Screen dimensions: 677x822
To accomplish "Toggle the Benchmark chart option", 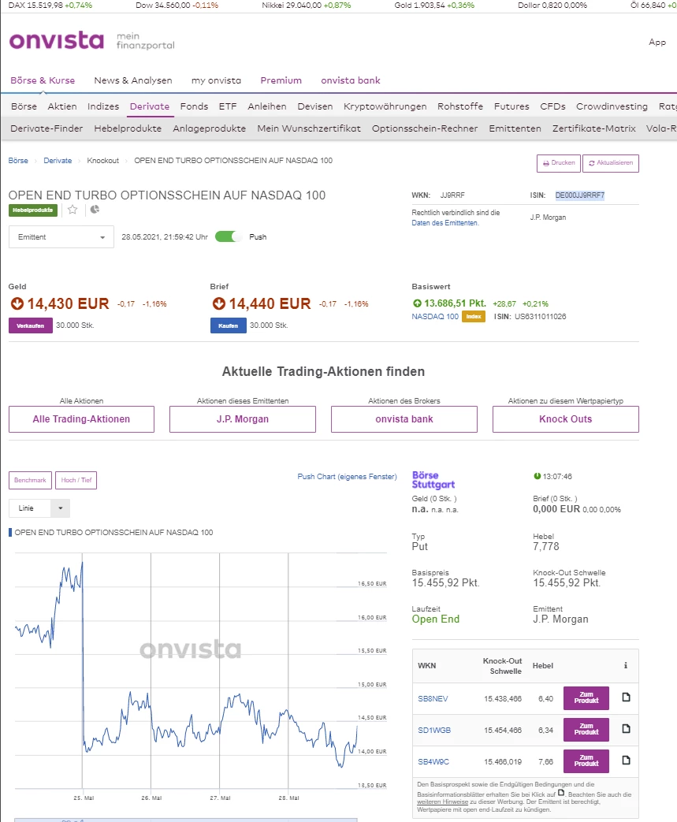I will point(30,480).
